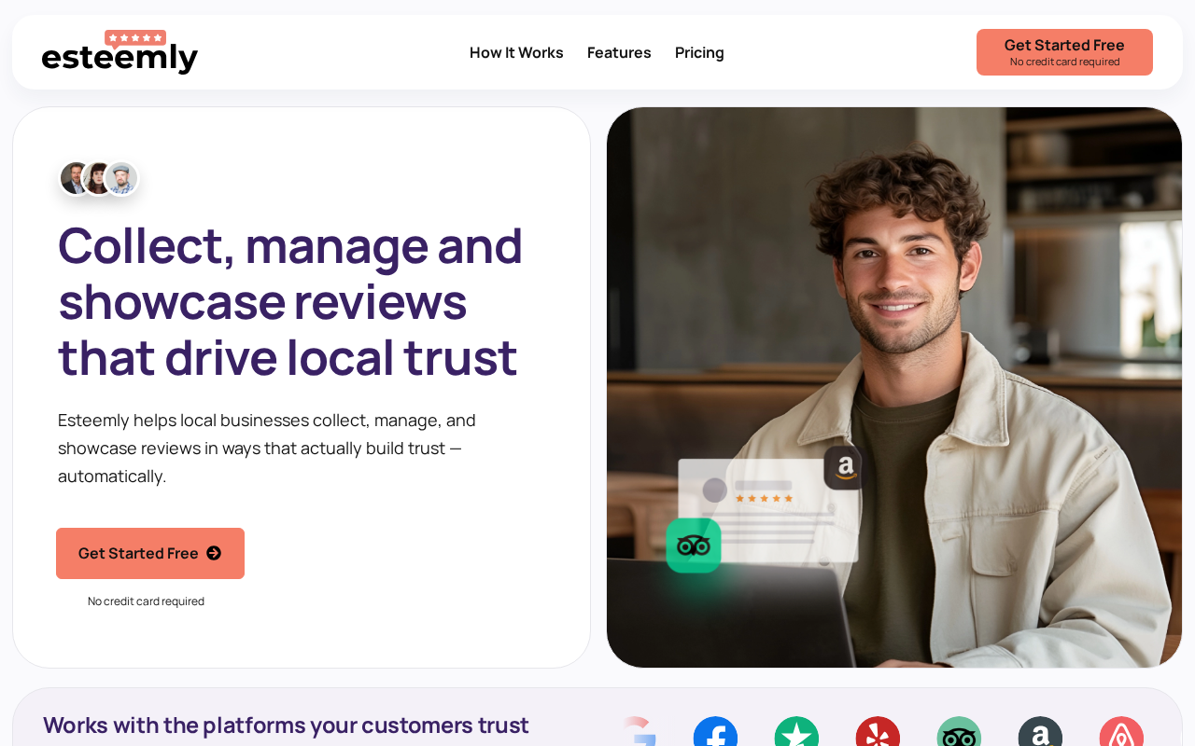Viewport: 1195px width, 746px height.
Task: Click the header Get Started Free button
Action: 1064,52
